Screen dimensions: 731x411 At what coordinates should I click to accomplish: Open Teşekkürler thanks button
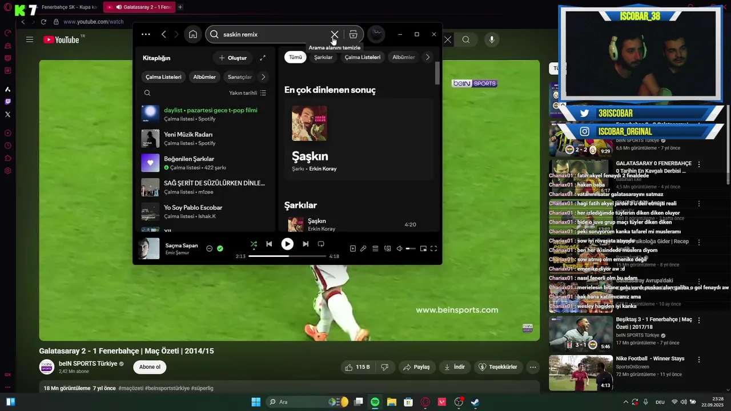[x=498, y=367]
